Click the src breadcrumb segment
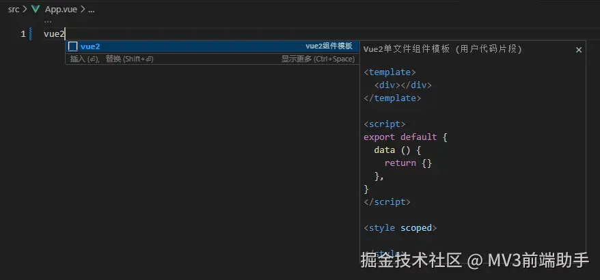The image size is (600, 280). click(x=14, y=10)
